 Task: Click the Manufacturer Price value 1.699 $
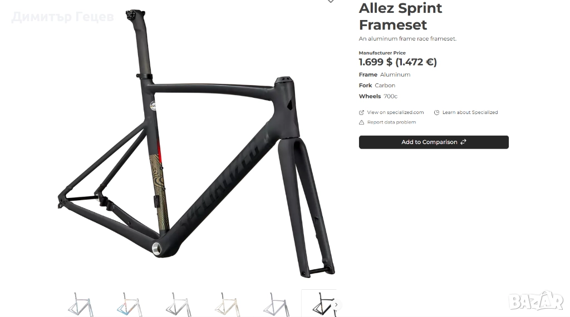point(376,62)
